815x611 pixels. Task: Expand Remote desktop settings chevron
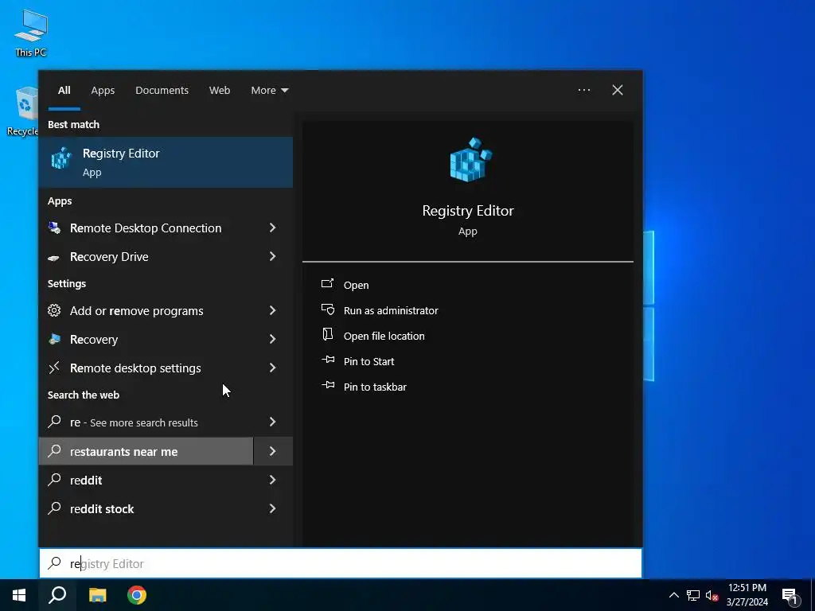tap(272, 368)
